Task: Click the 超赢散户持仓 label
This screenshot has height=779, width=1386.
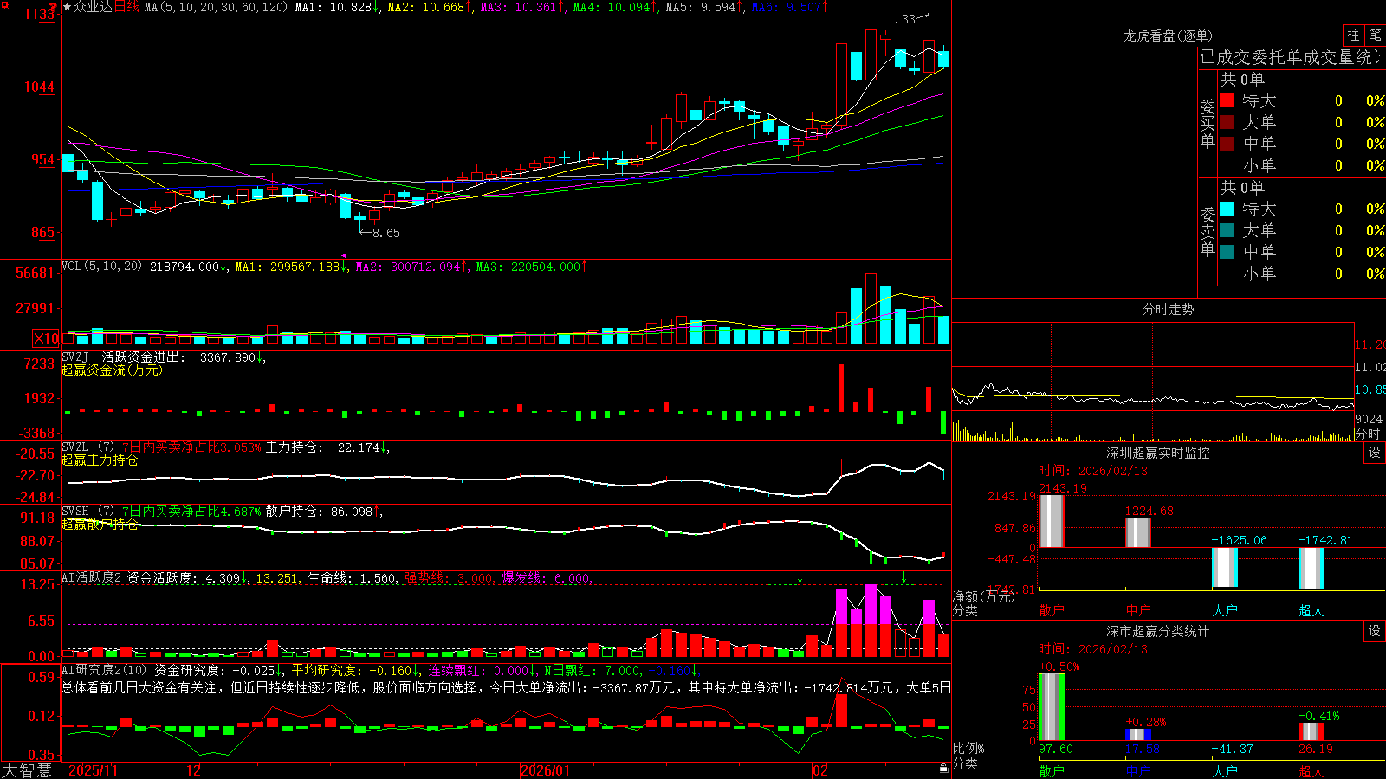Action: pos(100,524)
